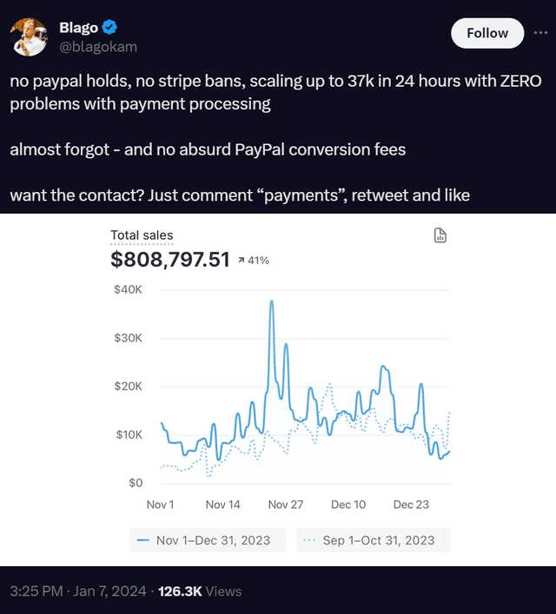Image resolution: width=556 pixels, height=614 pixels.
Task: Click the 37k peak on the sales chart
Action: coord(271,301)
